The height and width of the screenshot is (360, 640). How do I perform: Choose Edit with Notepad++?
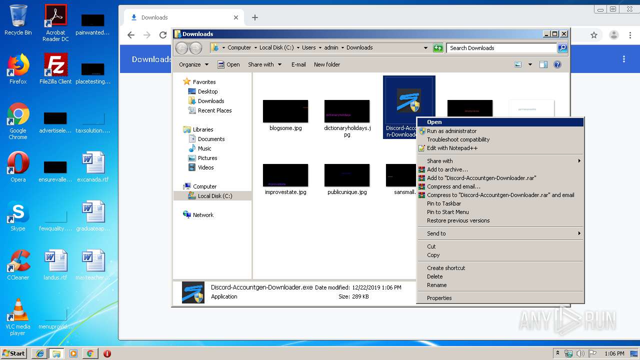point(500,148)
